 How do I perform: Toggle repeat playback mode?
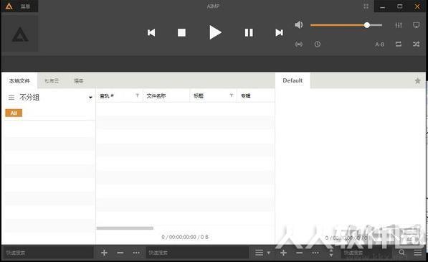[x=399, y=44]
